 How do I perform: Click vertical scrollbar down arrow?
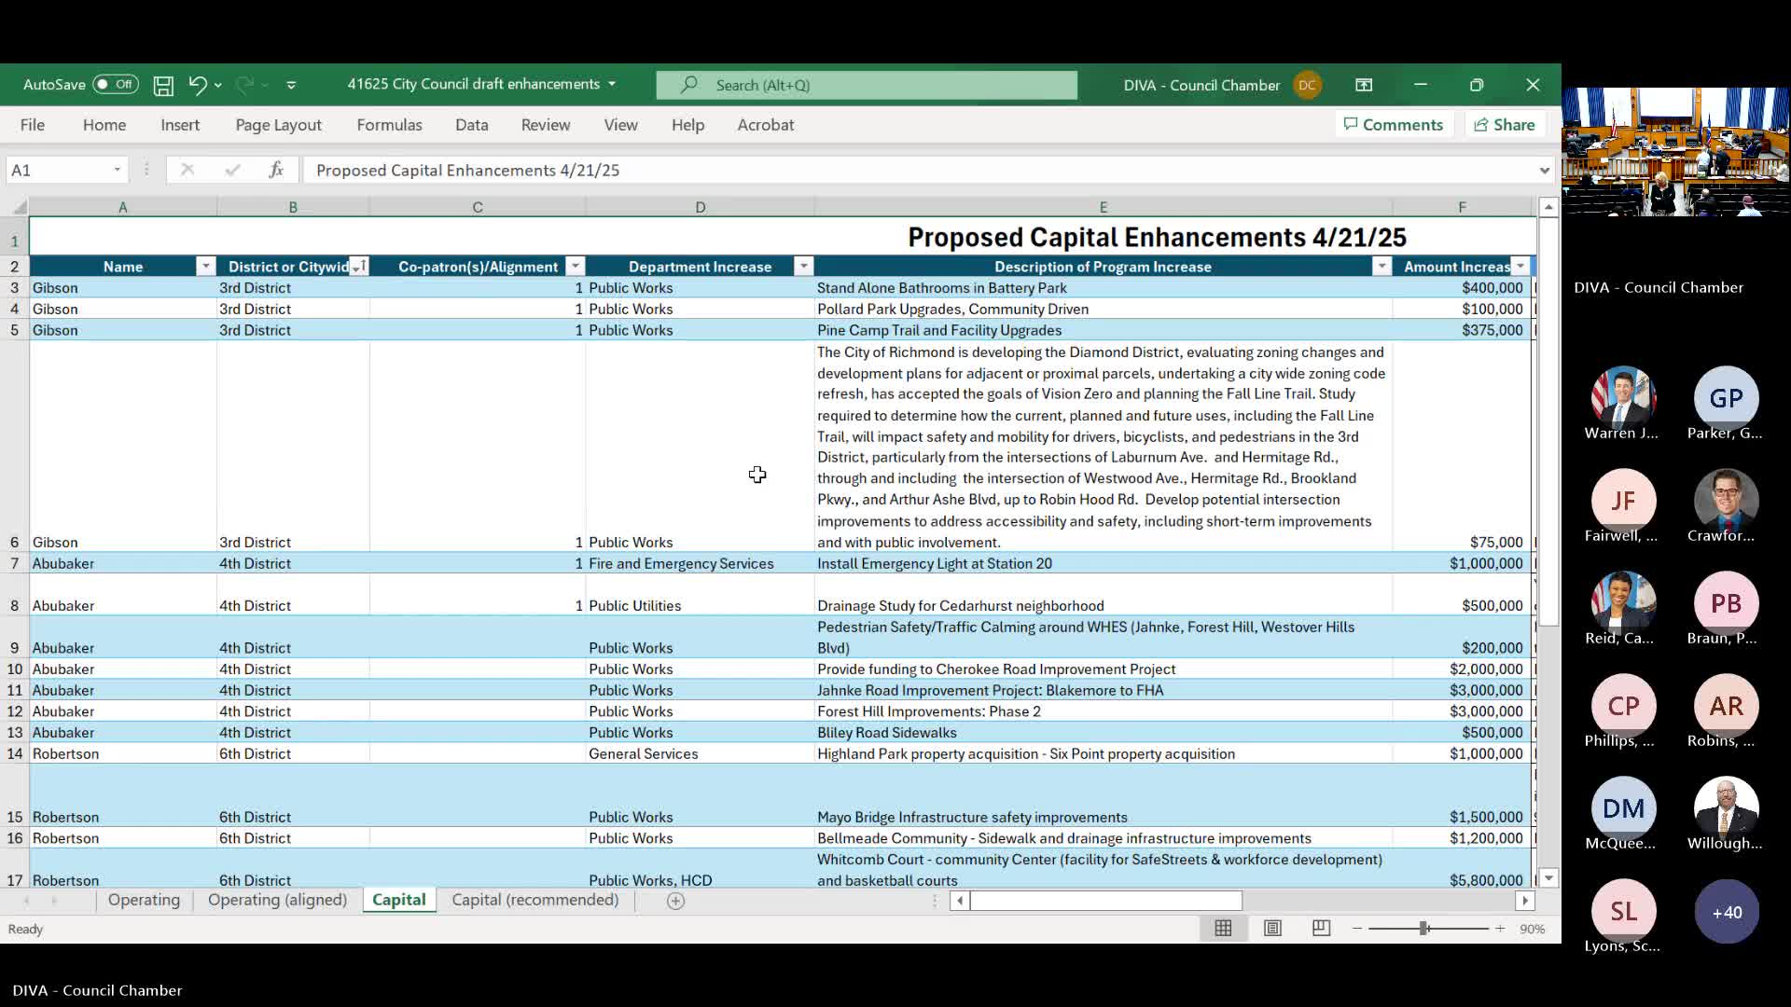(x=1548, y=878)
